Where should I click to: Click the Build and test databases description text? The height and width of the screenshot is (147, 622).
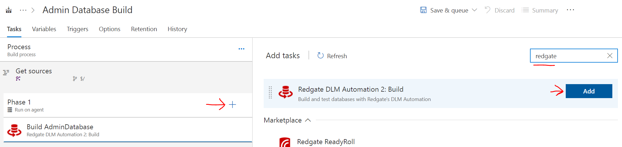coord(364,99)
